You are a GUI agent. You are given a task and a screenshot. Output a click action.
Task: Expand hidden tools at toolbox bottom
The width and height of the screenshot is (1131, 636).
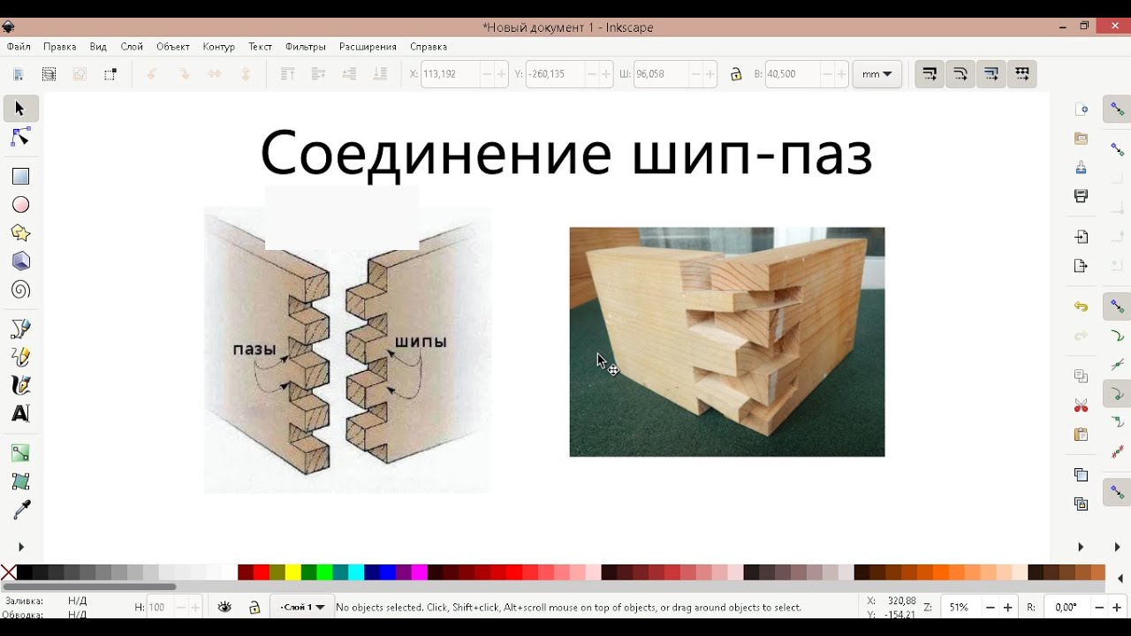click(x=21, y=547)
